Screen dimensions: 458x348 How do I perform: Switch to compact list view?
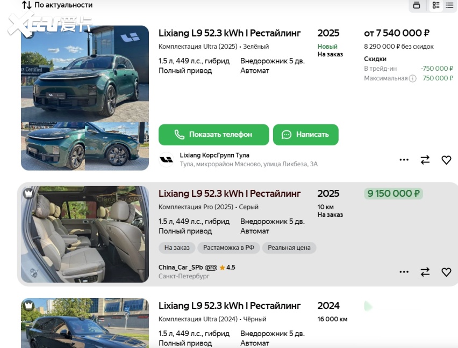[449, 5]
